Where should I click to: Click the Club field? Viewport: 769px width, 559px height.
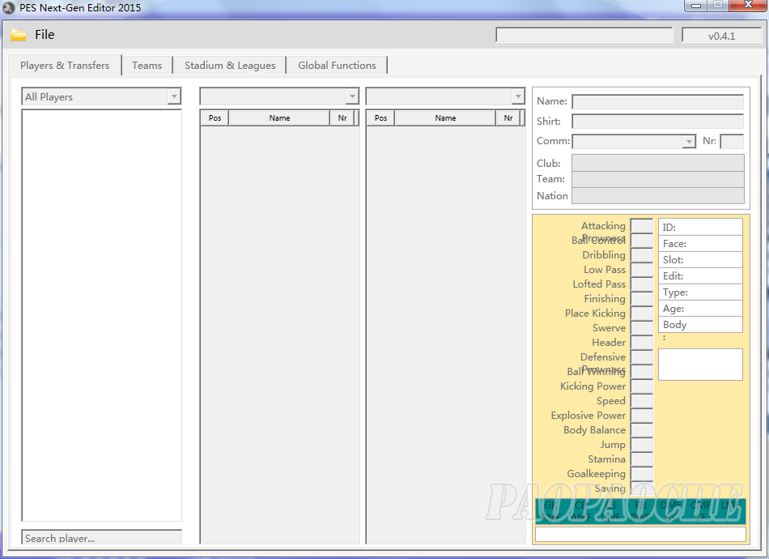(657, 163)
